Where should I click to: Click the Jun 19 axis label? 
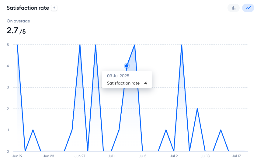(17, 156)
